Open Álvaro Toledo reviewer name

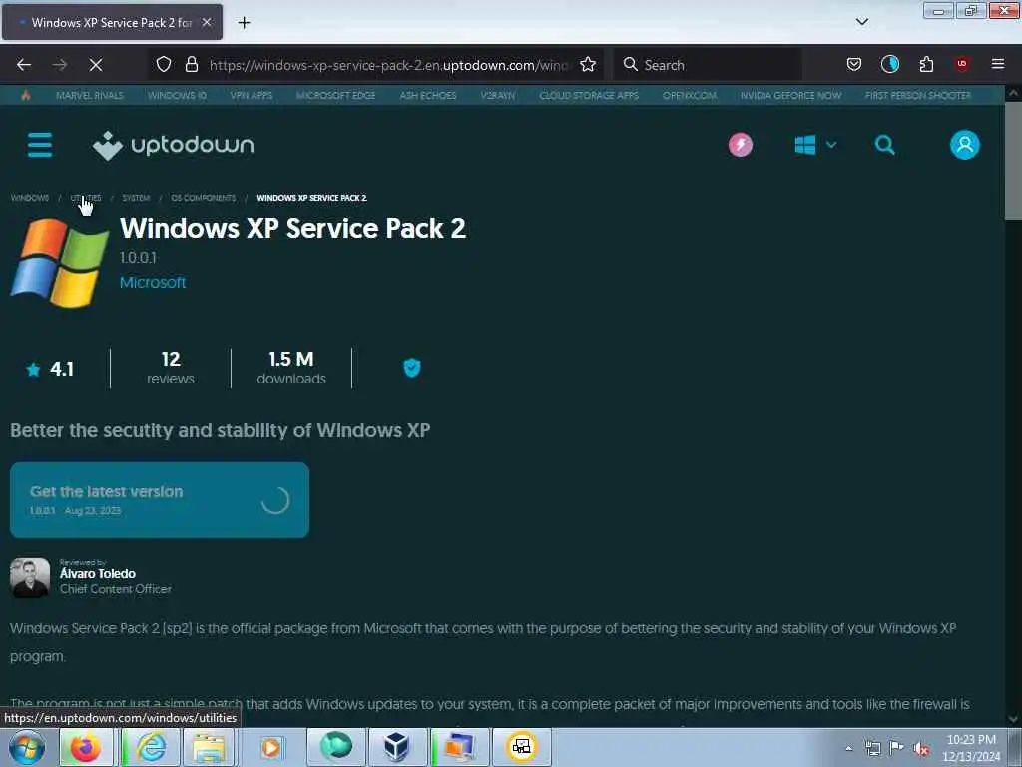click(98, 574)
